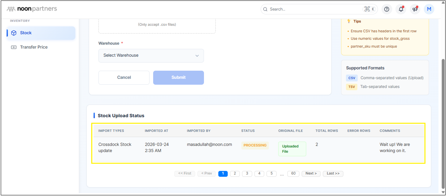Expand the Select Warehouse dropdown

coord(151,56)
